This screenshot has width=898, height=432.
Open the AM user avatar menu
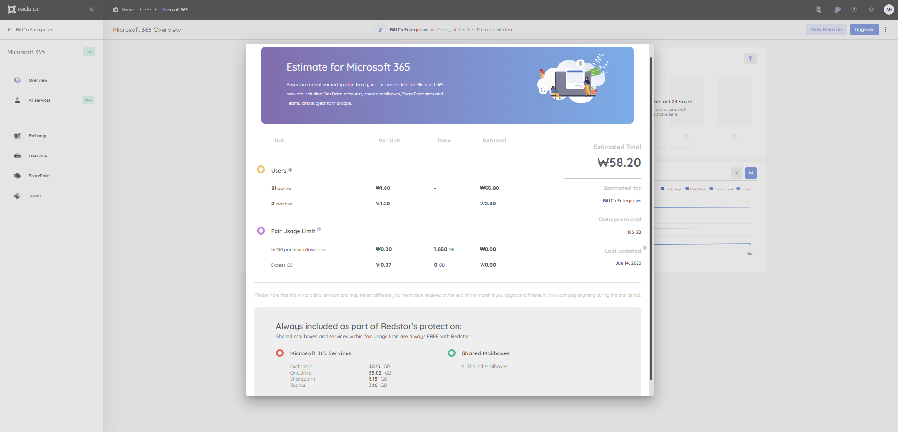(889, 9)
